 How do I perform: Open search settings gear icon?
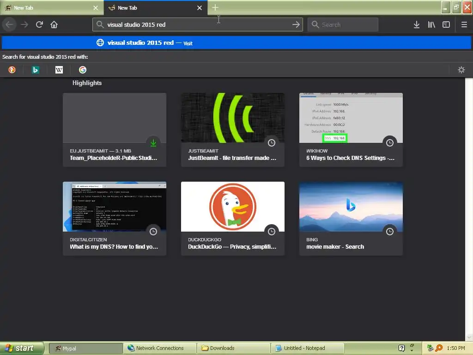click(x=461, y=70)
